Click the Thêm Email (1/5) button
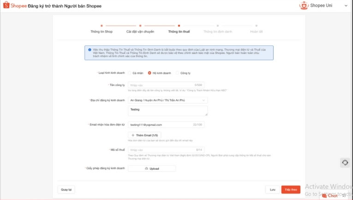This screenshot has width=353, height=200. [x=144, y=135]
